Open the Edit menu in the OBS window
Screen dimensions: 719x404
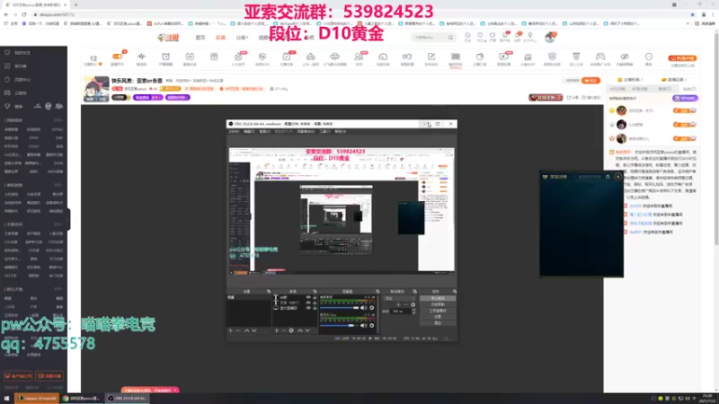249,131
